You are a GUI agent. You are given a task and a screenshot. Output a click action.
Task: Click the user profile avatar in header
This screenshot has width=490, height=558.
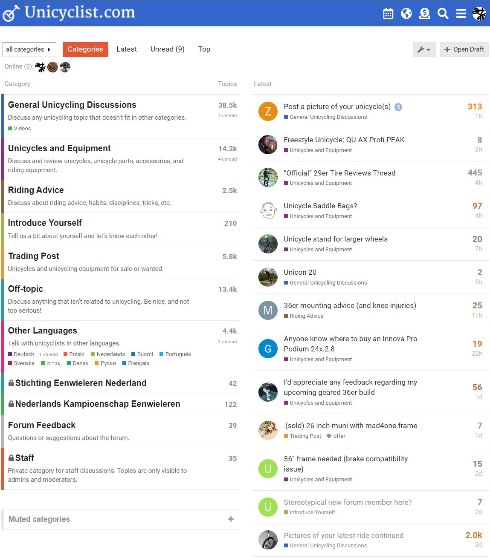(x=479, y=14)
